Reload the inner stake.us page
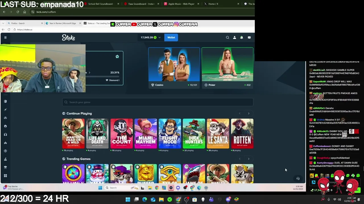 [9, 29]
